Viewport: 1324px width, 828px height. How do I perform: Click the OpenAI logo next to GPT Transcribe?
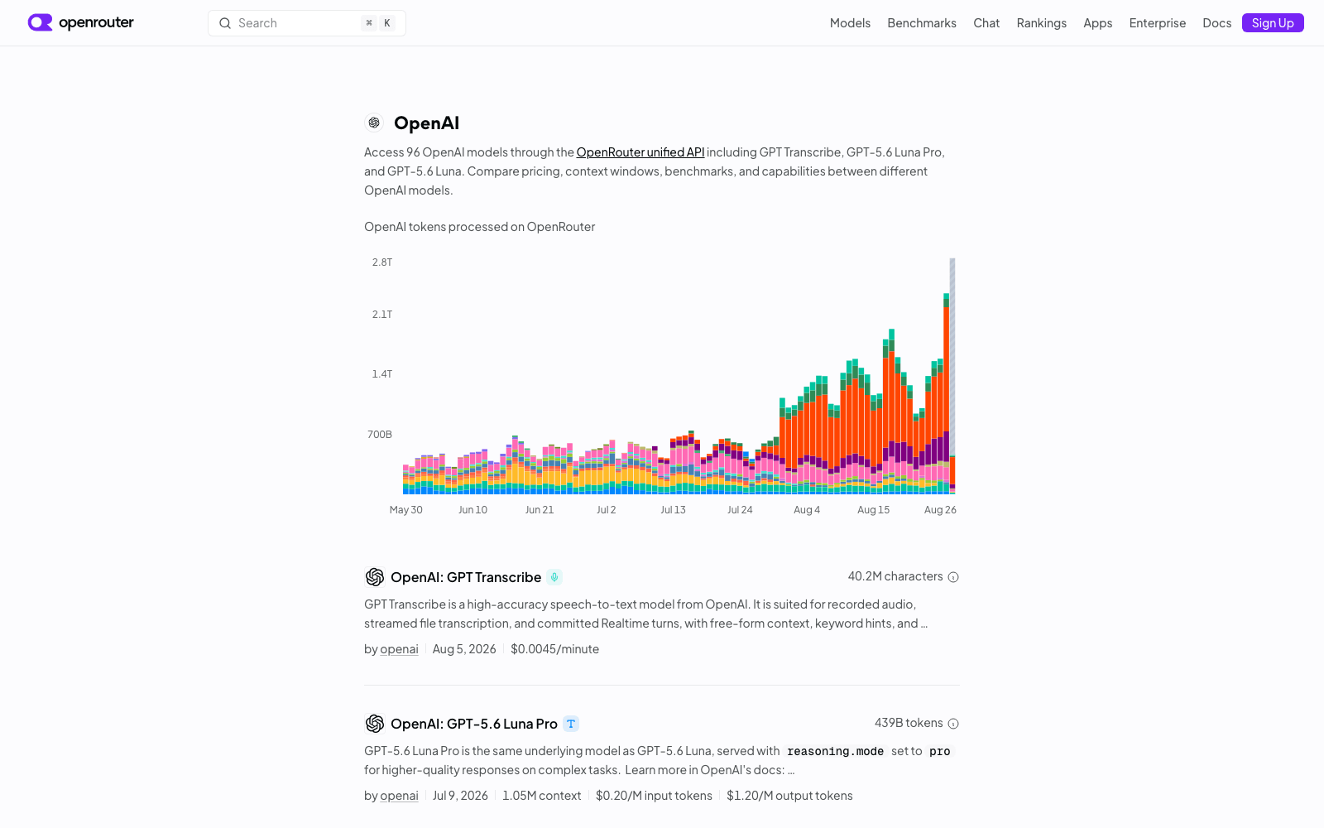pyautogui.click(x=375, y=577)
